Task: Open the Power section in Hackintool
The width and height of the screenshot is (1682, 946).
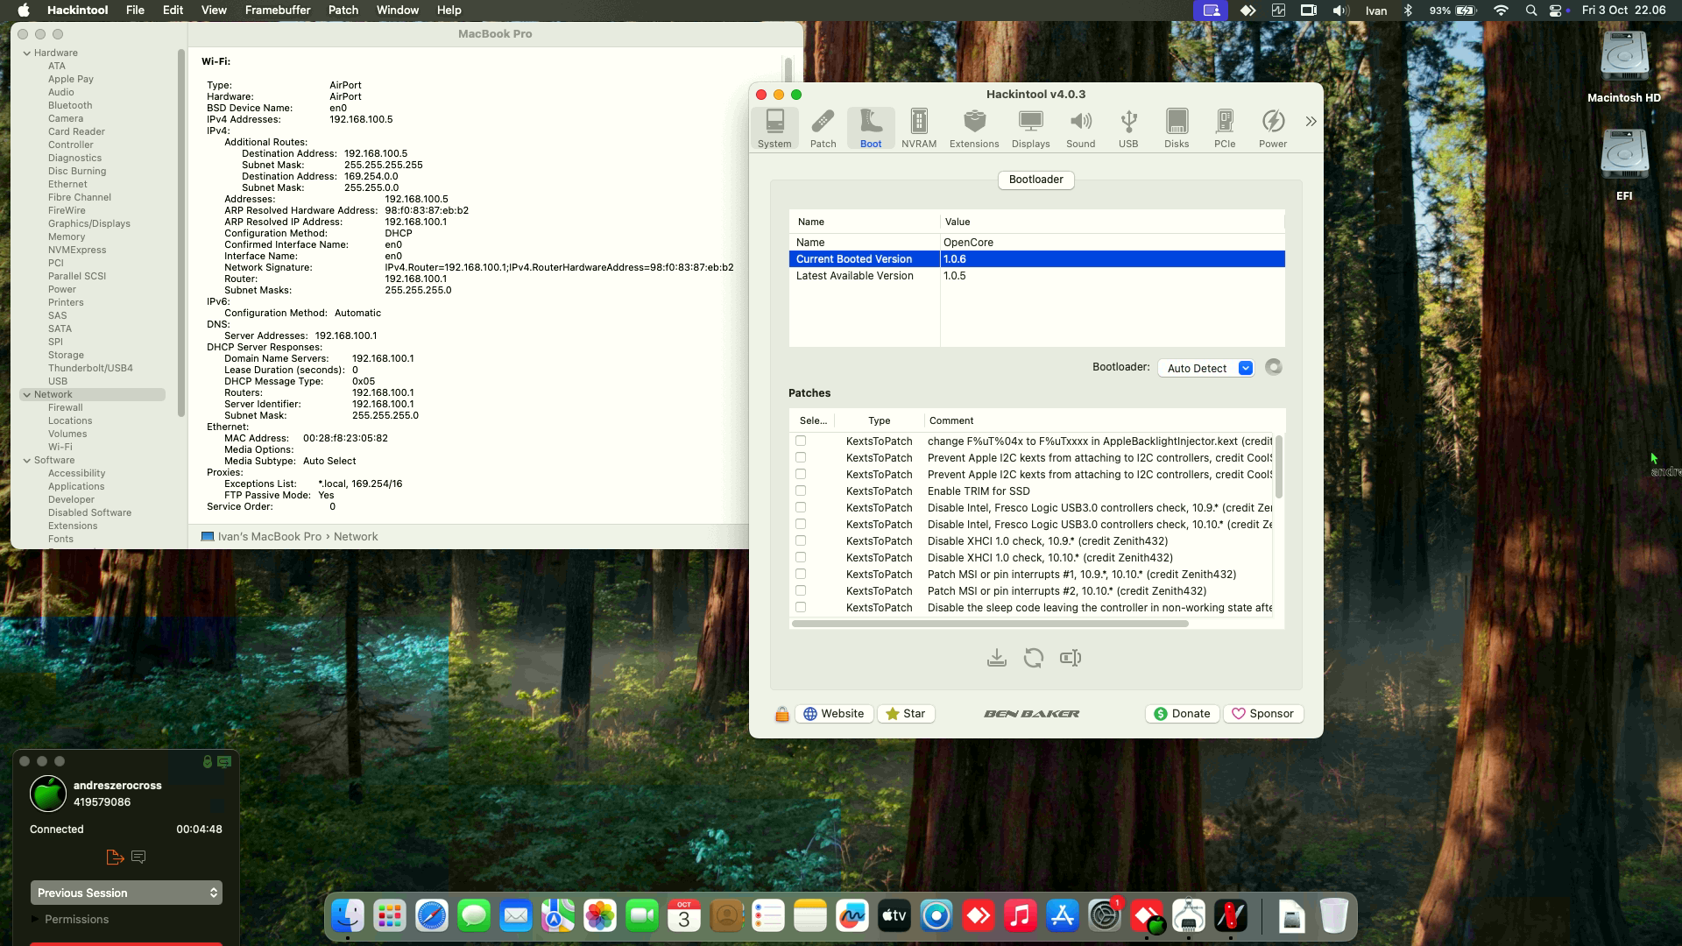Action: tap(1273, 128)
